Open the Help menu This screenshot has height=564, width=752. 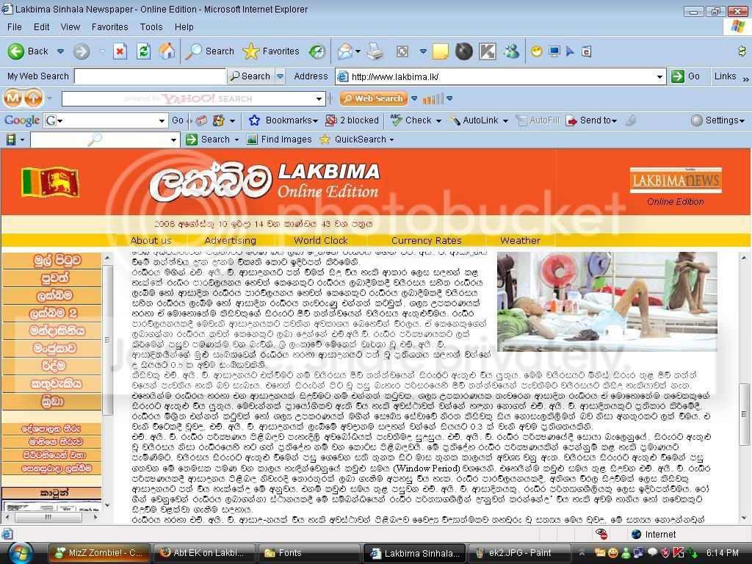184,27
